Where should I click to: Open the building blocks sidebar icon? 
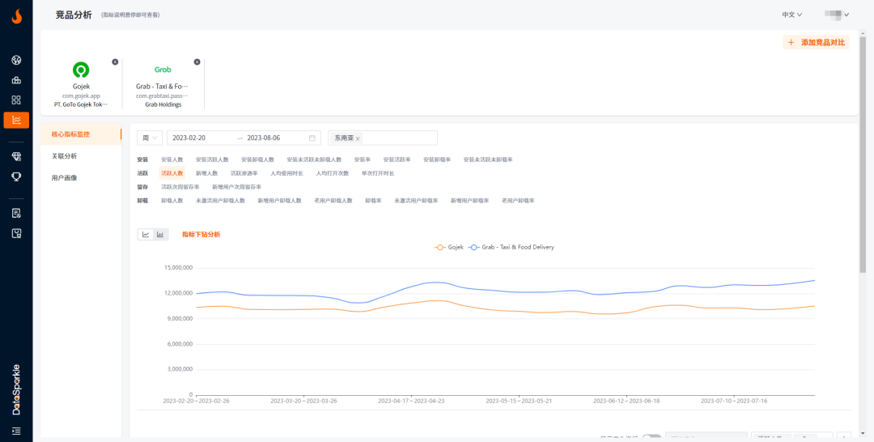point(16,80)
